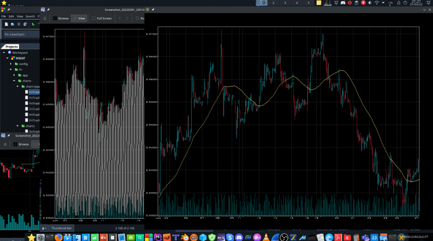Go to next image arrow
This screenshot has width=433, height=241.
click(x=128, y=18)
